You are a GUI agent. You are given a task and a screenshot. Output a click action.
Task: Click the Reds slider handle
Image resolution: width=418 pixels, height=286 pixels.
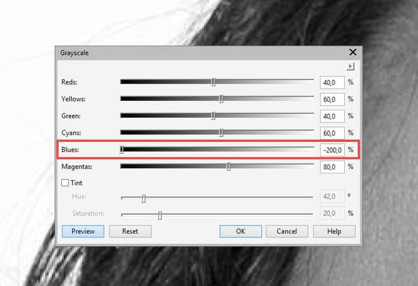(213, 82)
